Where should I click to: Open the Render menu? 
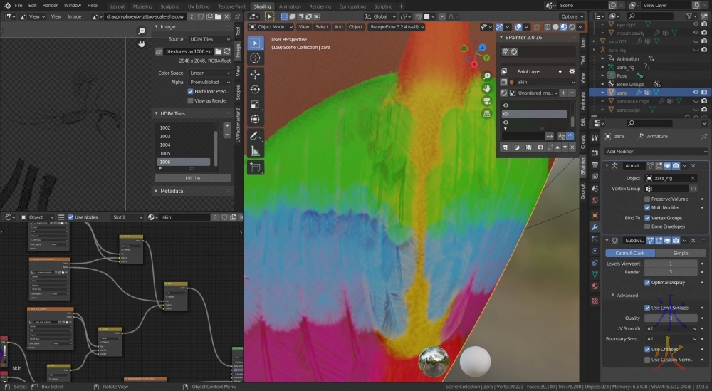pos(50,6)
